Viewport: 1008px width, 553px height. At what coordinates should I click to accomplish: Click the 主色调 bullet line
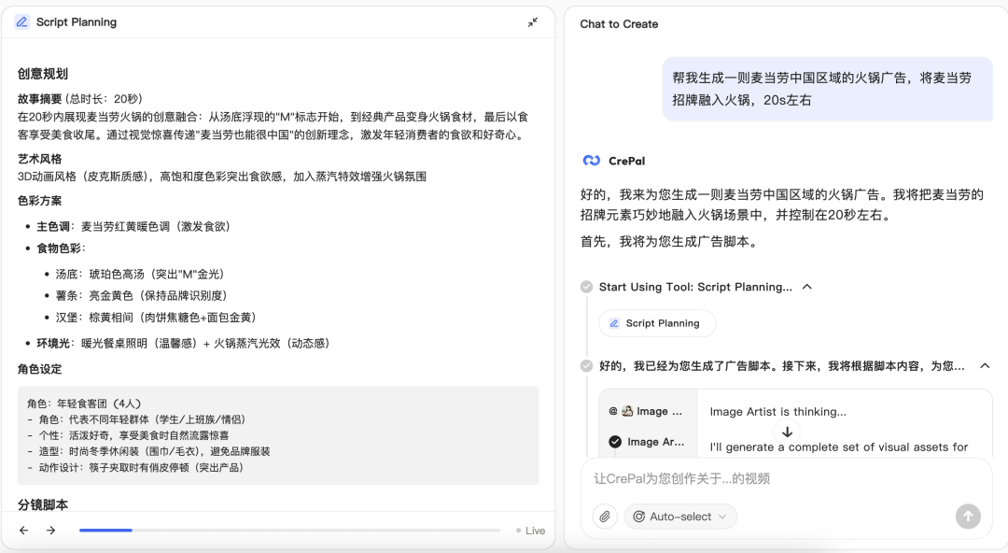coord(133,227)
